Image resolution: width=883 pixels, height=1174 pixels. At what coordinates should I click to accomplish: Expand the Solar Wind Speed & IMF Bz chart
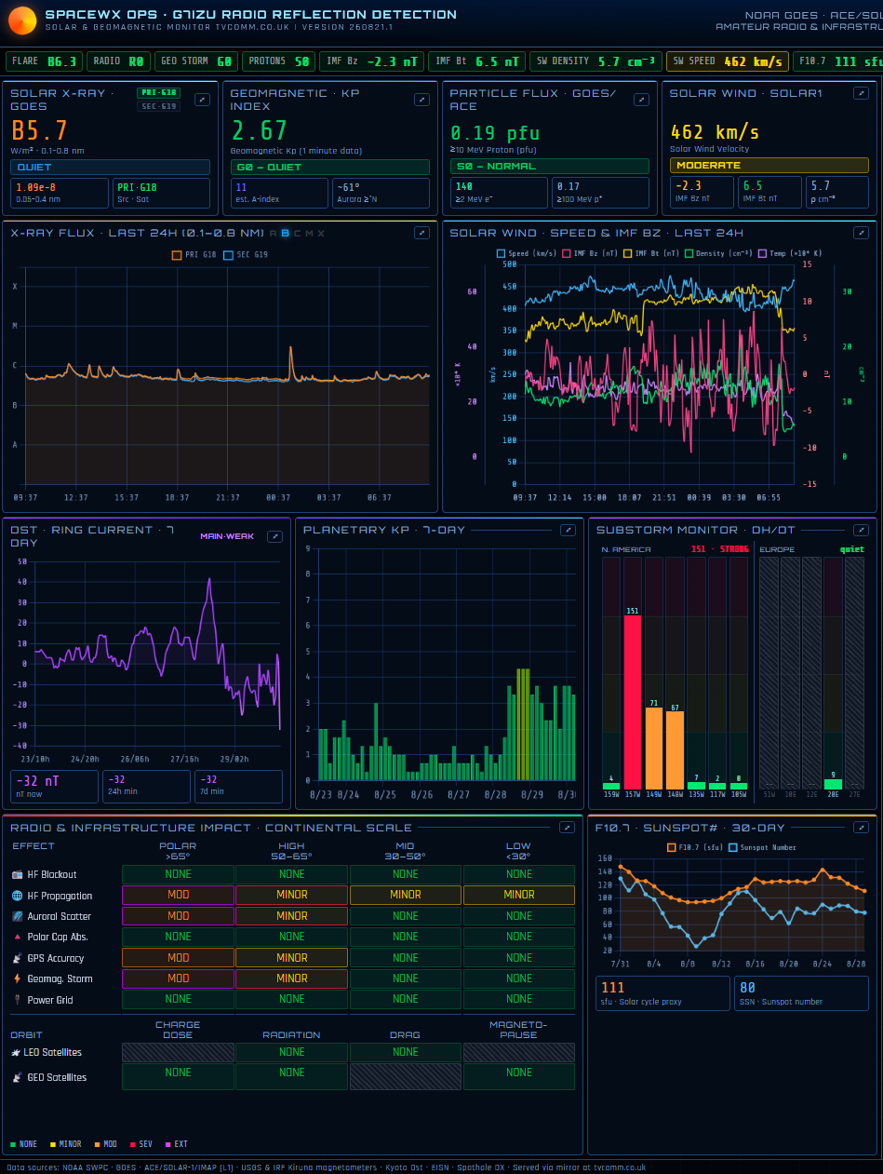click(x=861, y=233)
